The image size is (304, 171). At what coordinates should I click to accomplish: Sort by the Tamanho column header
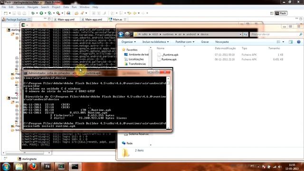274,48
